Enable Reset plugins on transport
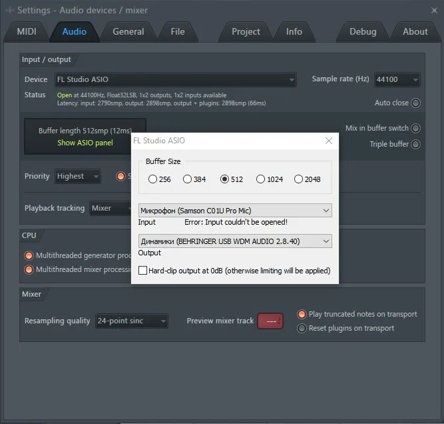Viewport: 444px width, 424px height. tap(302, 329)
